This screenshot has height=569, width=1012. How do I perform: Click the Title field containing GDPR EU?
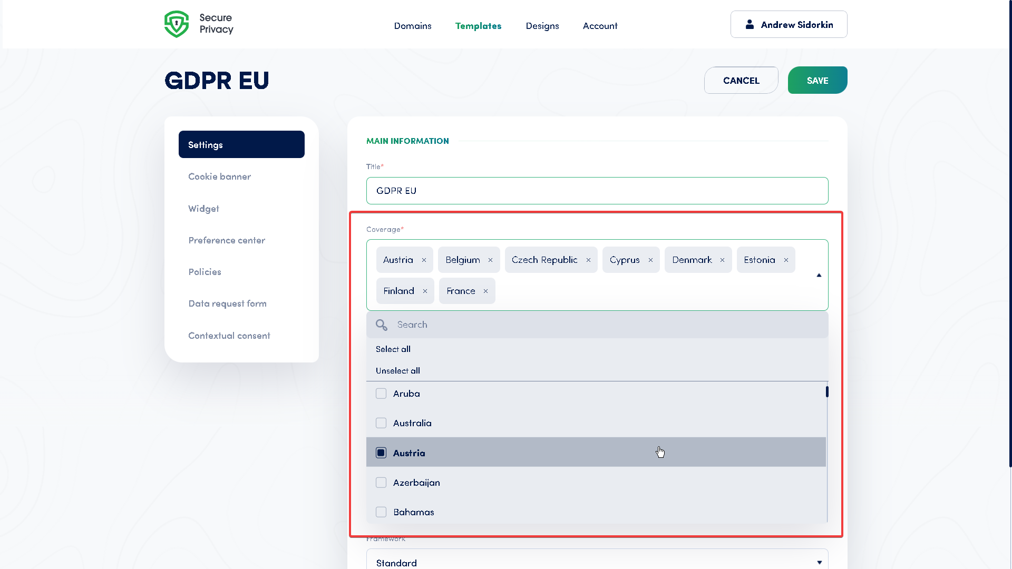(597, 191)
